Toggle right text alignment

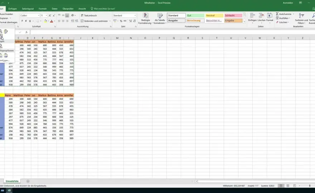coord(67,21)
